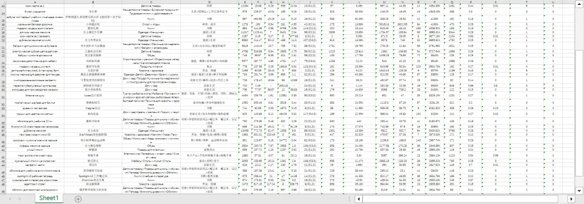The height and width of the screenshot is (204, 584).
Task: Select column H by its header
Action: (283, 2)
